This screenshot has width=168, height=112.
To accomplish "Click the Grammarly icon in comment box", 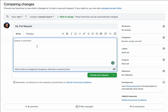I will (113, 63).
